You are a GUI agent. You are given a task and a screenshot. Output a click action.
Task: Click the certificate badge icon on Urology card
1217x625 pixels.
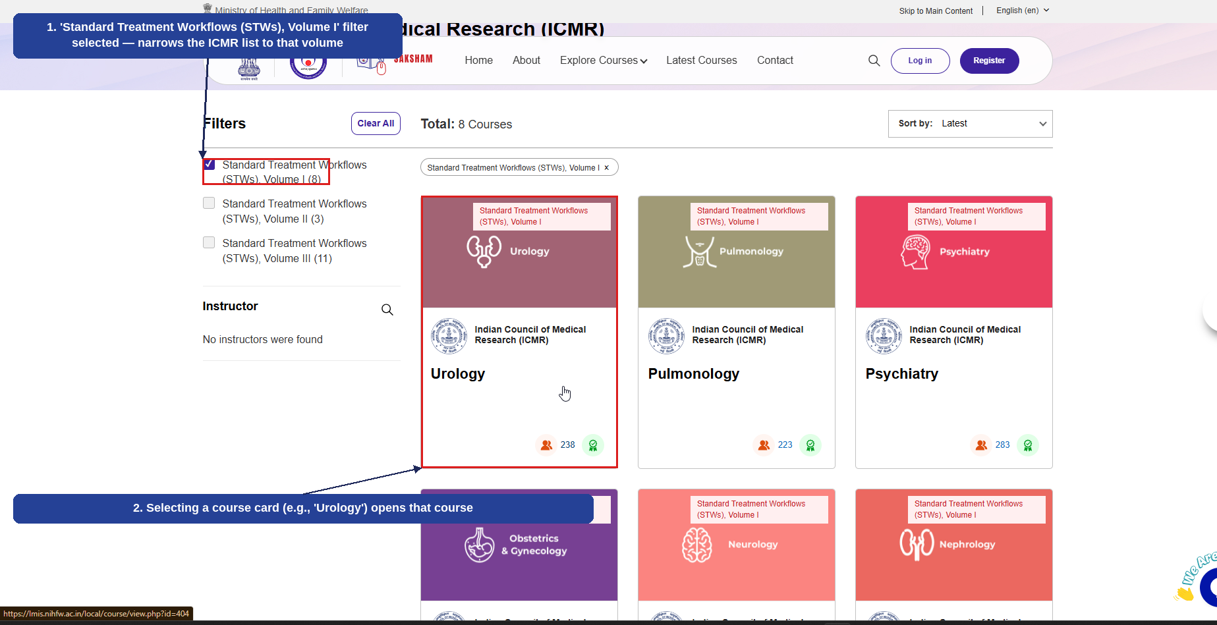[593, 445]
